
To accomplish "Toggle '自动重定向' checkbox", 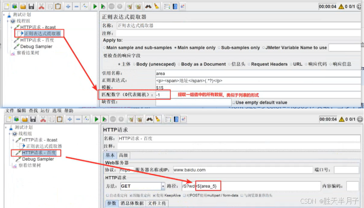I will click(x=107, y=196).
